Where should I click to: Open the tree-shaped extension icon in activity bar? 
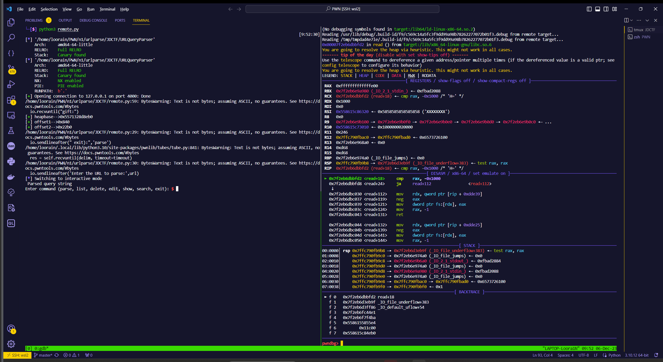click(x=11, y=192)
